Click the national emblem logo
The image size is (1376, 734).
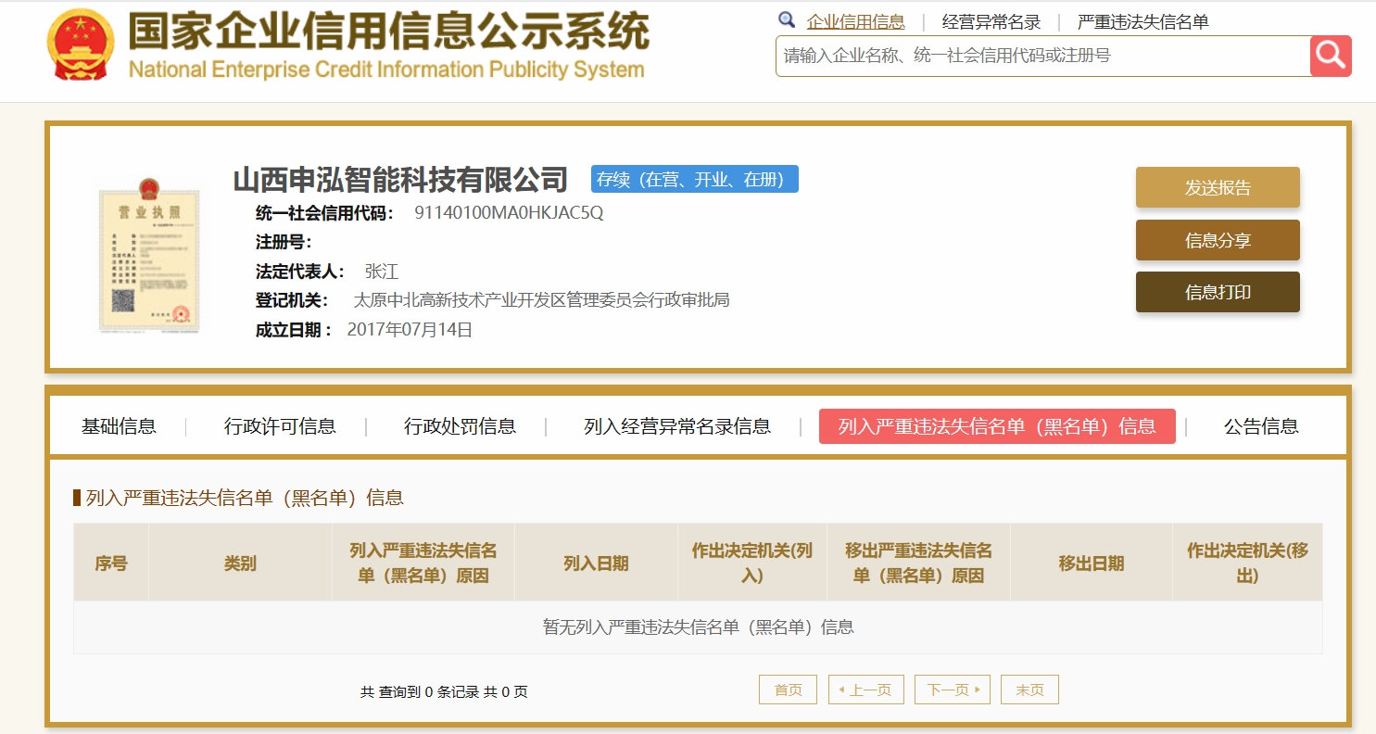(x=81, y=44)
